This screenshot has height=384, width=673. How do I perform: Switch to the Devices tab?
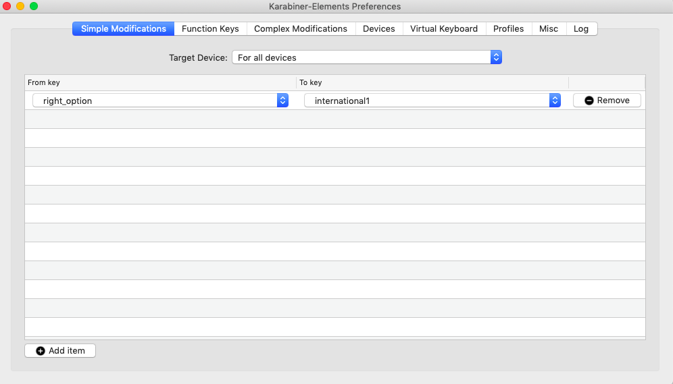(x=378, y=29)
